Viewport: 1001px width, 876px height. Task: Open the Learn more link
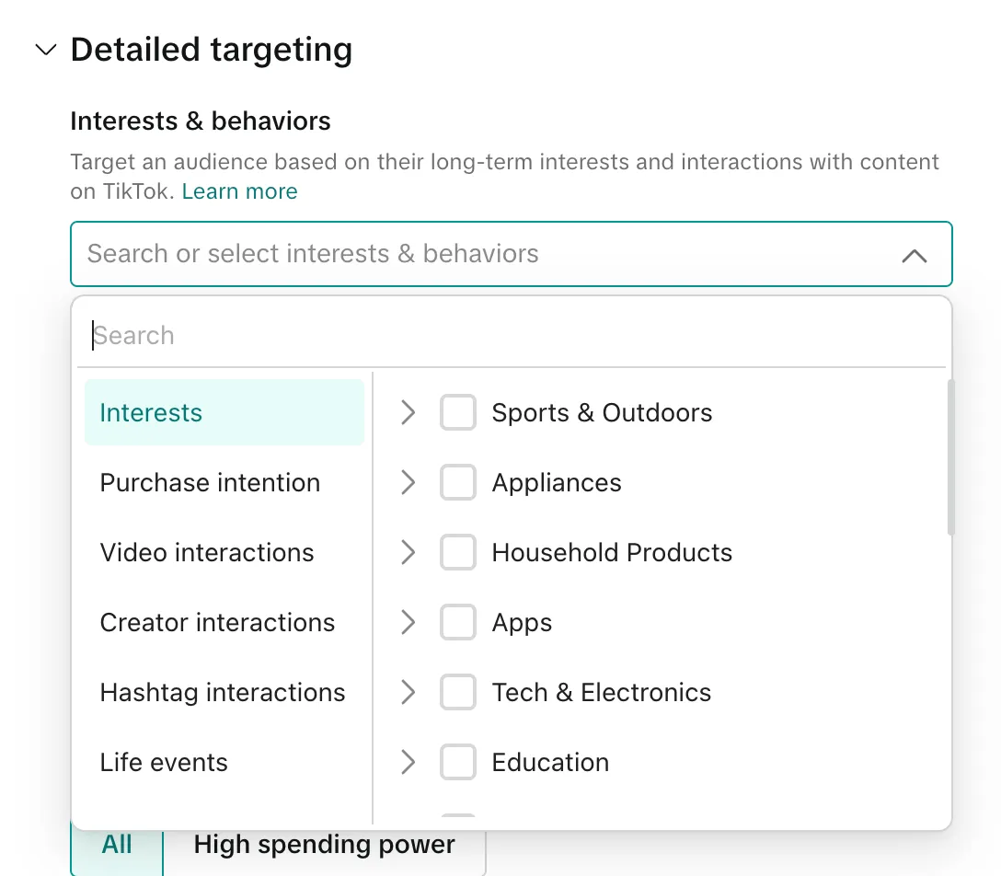pos(239,191)
